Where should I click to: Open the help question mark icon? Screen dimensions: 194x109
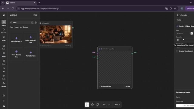point(4,101)
